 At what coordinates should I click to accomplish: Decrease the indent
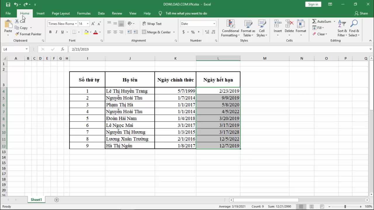130,32
